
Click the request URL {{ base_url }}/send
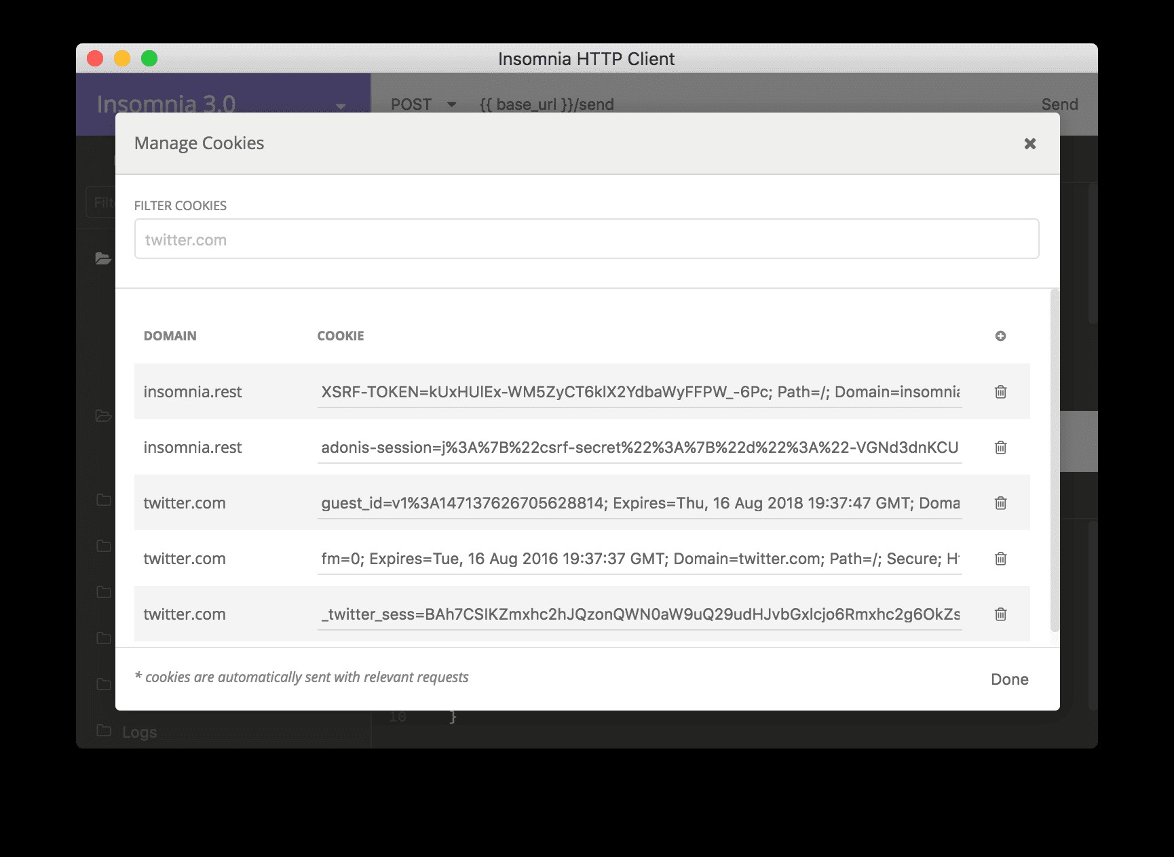546,104
